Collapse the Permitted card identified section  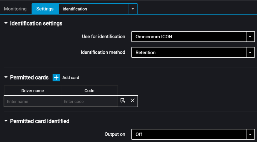[x=6, y=121]
